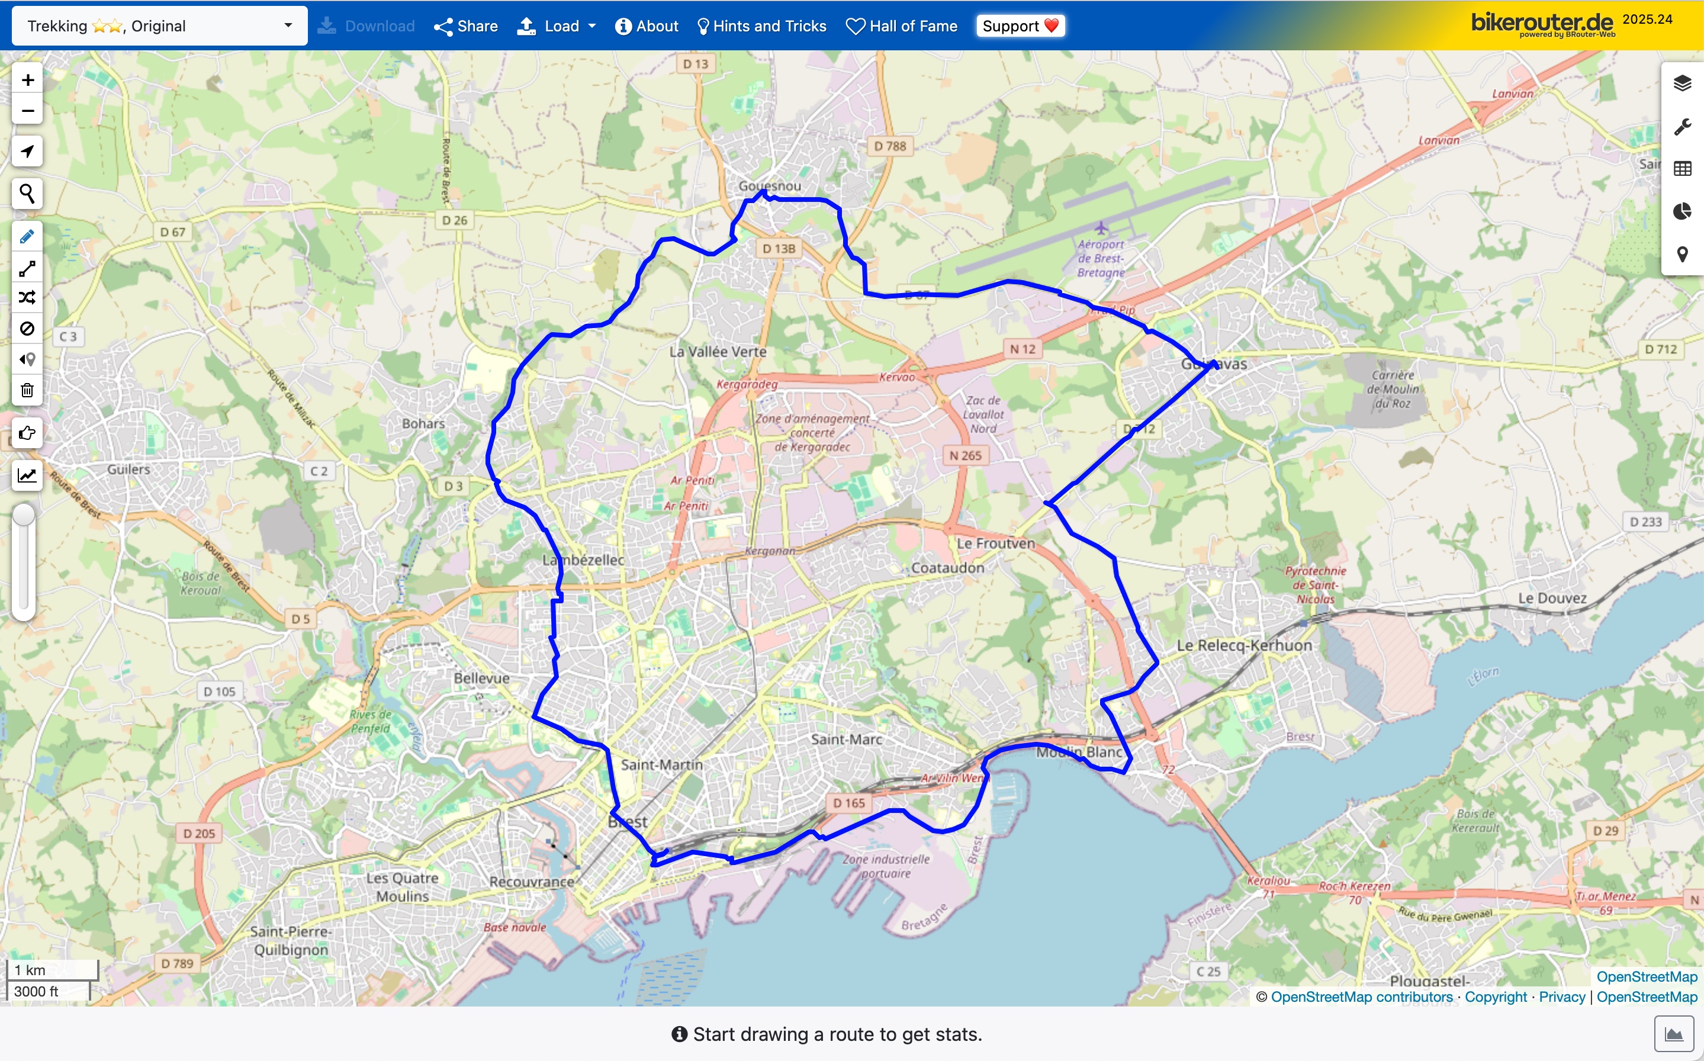Open the pointing hand tool
The image size is (1704, 1061).
click(x=27, y=433)
